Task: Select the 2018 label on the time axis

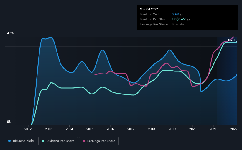Action: (x=152, y=129)
